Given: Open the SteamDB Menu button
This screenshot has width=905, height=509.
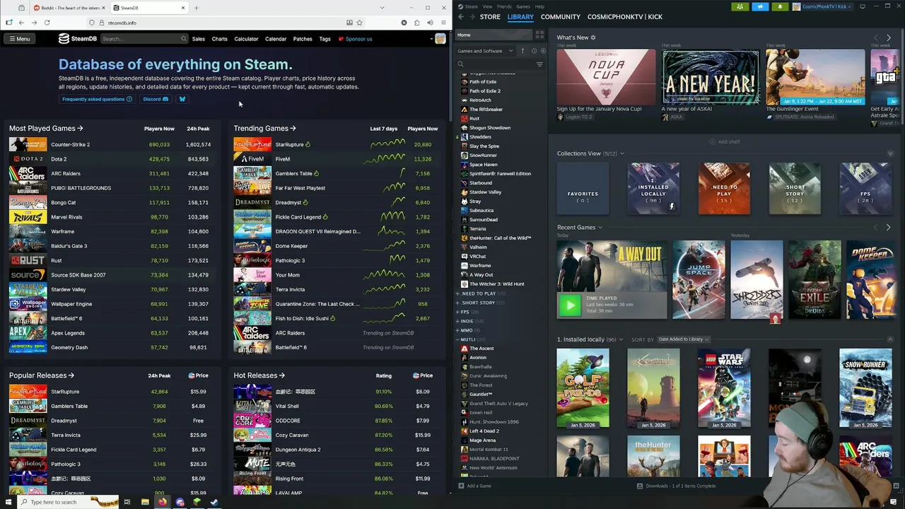Looking at the screenshot, I should pos(20,39).
